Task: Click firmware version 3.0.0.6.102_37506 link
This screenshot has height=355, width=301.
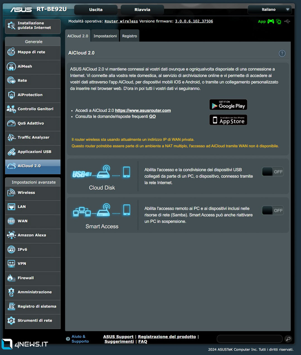Action: click(194, 21)
